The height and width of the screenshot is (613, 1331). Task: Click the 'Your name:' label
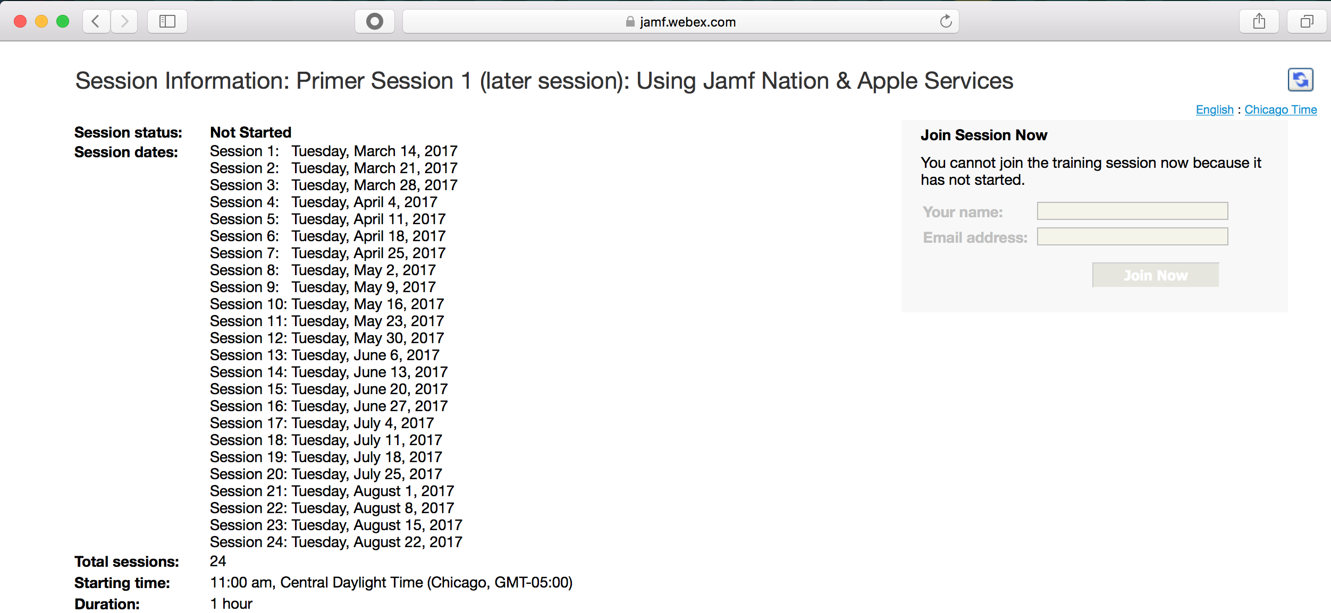click(963, 212)
